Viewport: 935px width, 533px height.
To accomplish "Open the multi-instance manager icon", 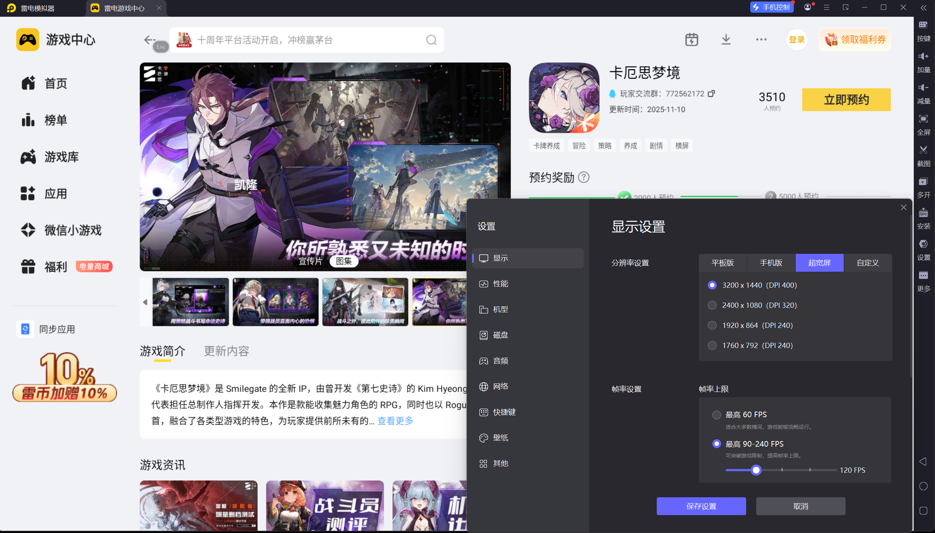I will pyautogui.click(x=923, y=182).
